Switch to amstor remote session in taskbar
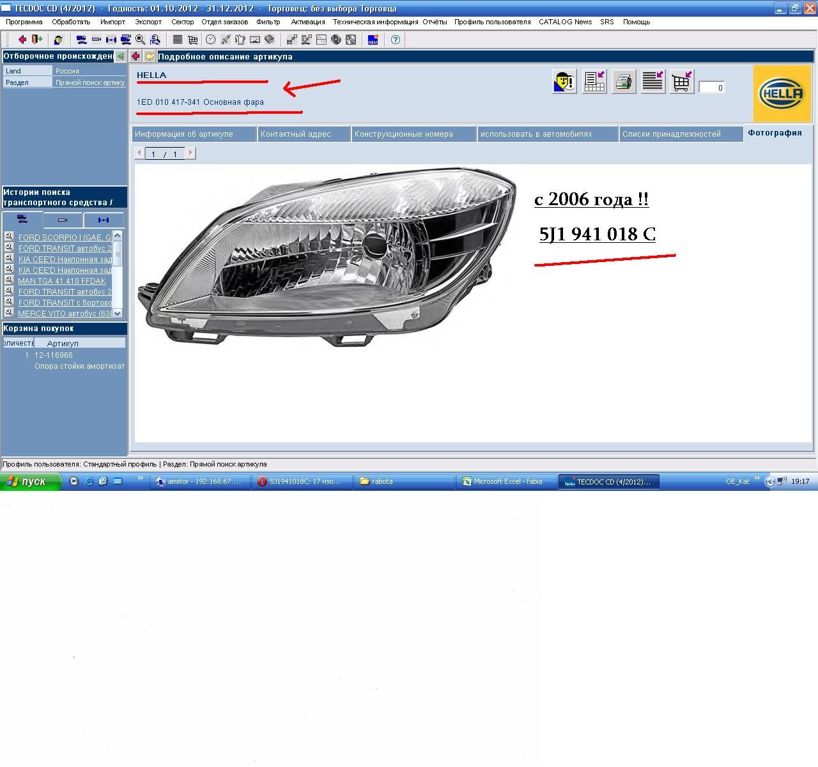This screenshot has height=767, width=818. [201, 481]
